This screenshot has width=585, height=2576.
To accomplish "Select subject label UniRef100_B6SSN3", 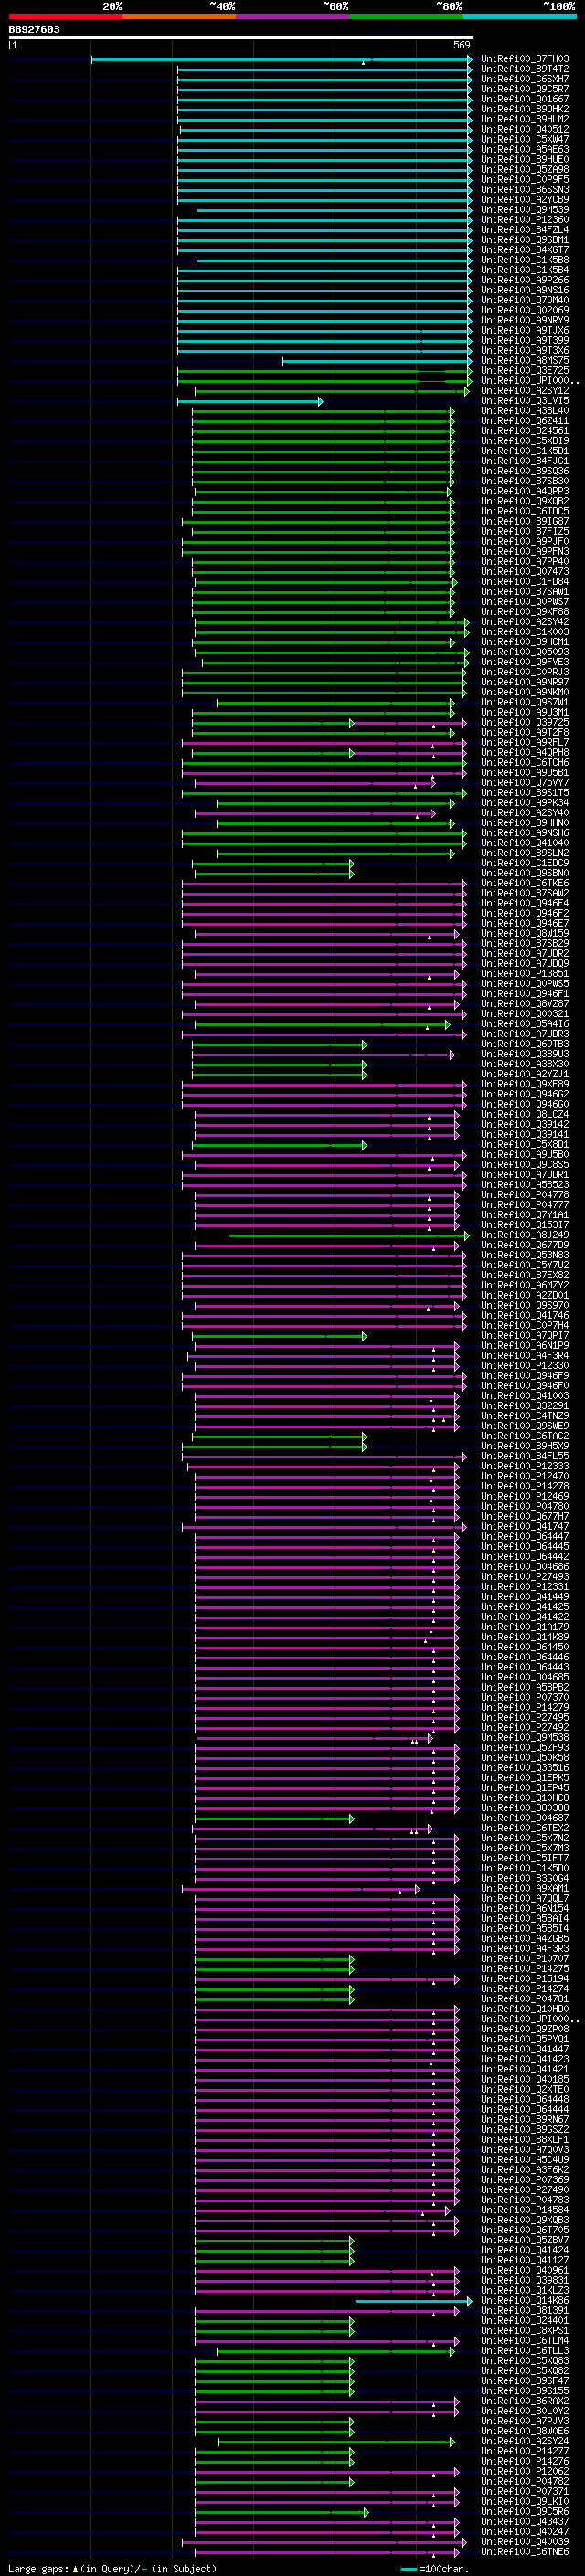I will [525, 189].
